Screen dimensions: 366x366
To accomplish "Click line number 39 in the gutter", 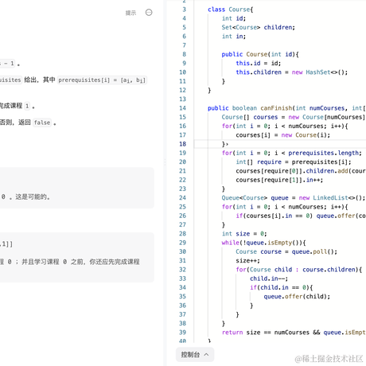I will tap(182, 333).
